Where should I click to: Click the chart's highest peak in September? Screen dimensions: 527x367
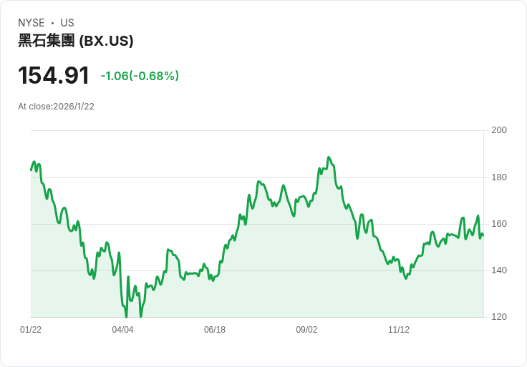329,157
